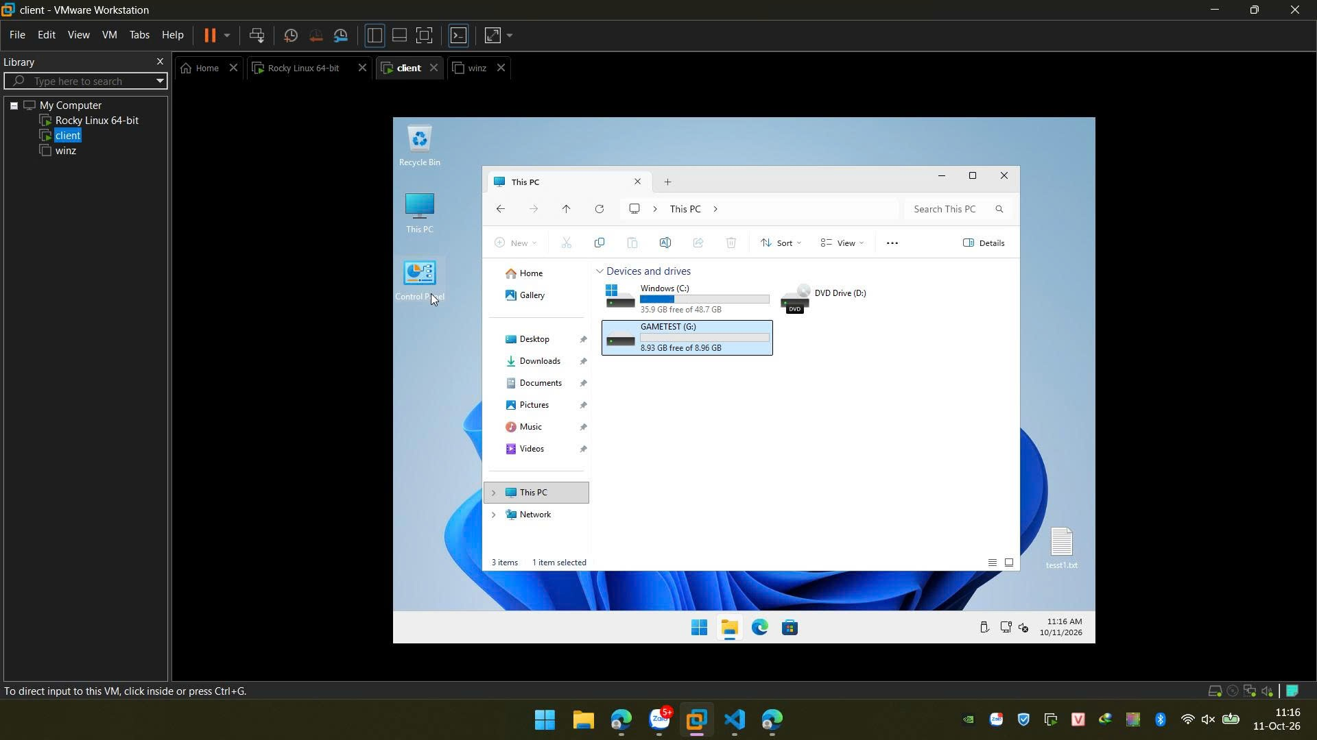Image resolution: width=1317 pixels, height=740 pixels.
Task: Expand This PC node in navigation pane
Action: point(493,493)
